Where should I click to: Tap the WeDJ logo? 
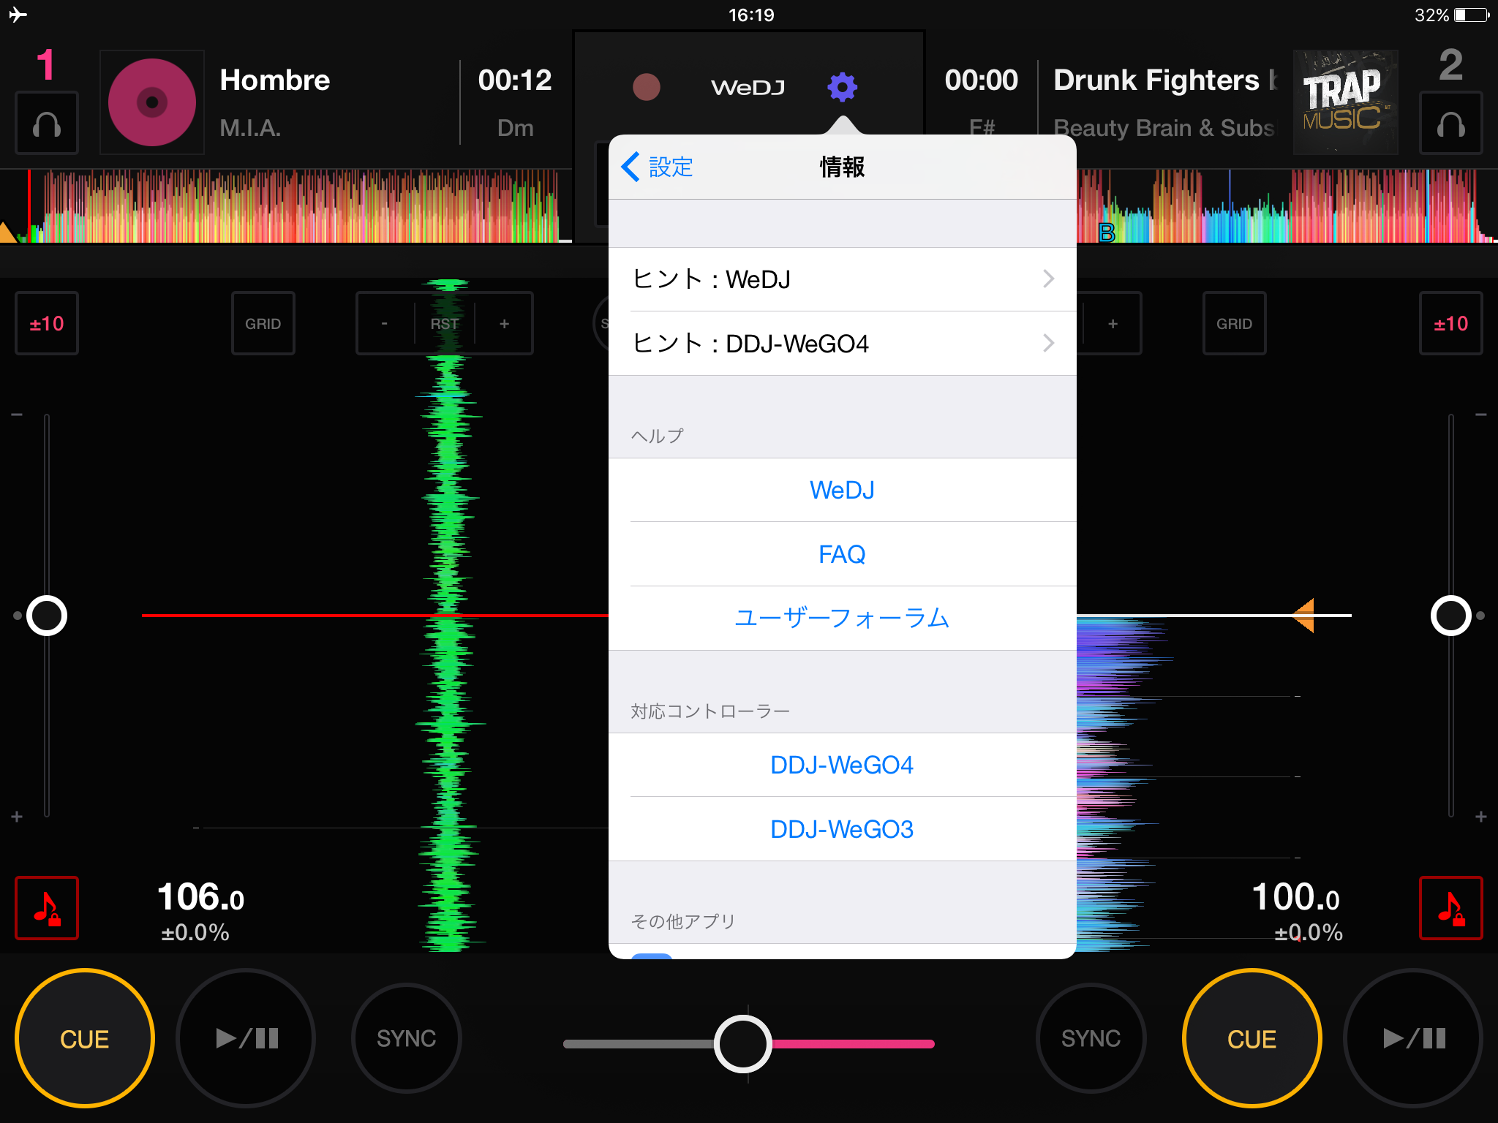point(748,88)
